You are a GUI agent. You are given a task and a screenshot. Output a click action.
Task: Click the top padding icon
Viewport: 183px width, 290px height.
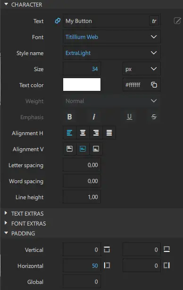(107, 250)
